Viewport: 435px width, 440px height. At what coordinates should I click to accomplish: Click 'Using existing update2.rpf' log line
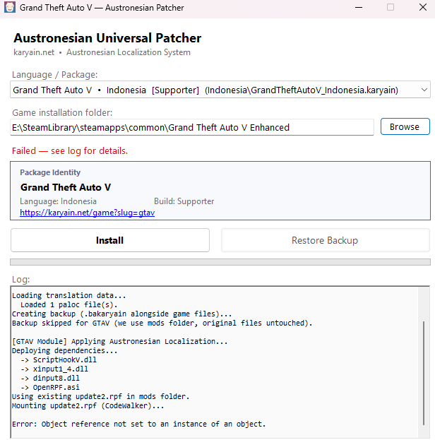click(x=101, y=396)
